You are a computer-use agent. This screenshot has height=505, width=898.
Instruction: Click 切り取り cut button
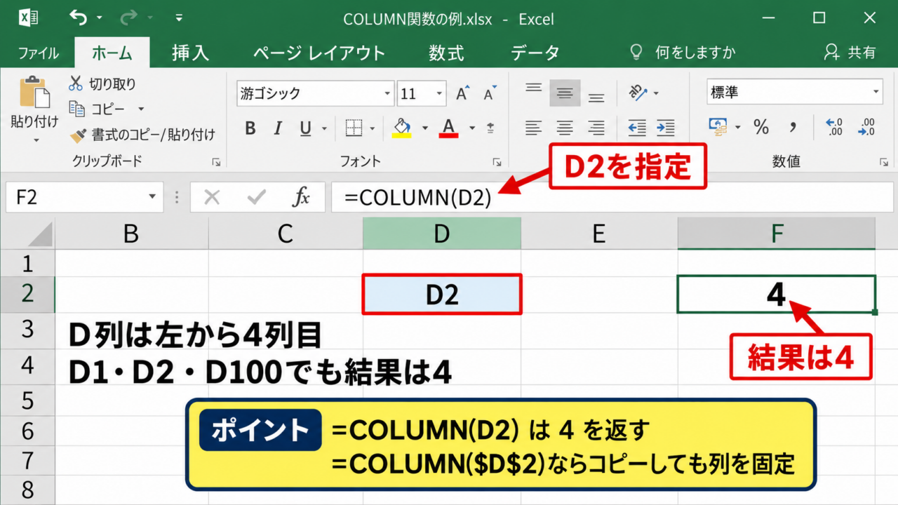(102, 84)
